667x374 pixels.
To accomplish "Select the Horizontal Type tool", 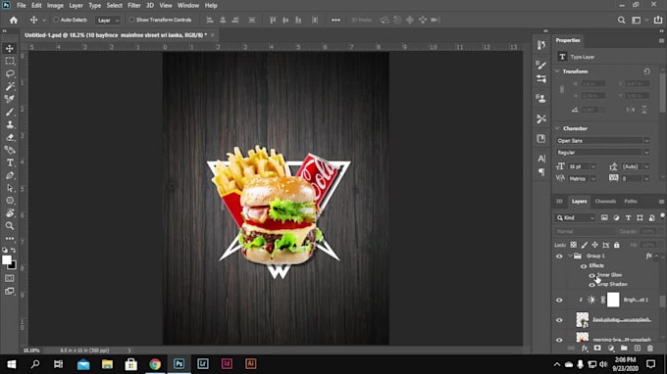I will point(10,163).
